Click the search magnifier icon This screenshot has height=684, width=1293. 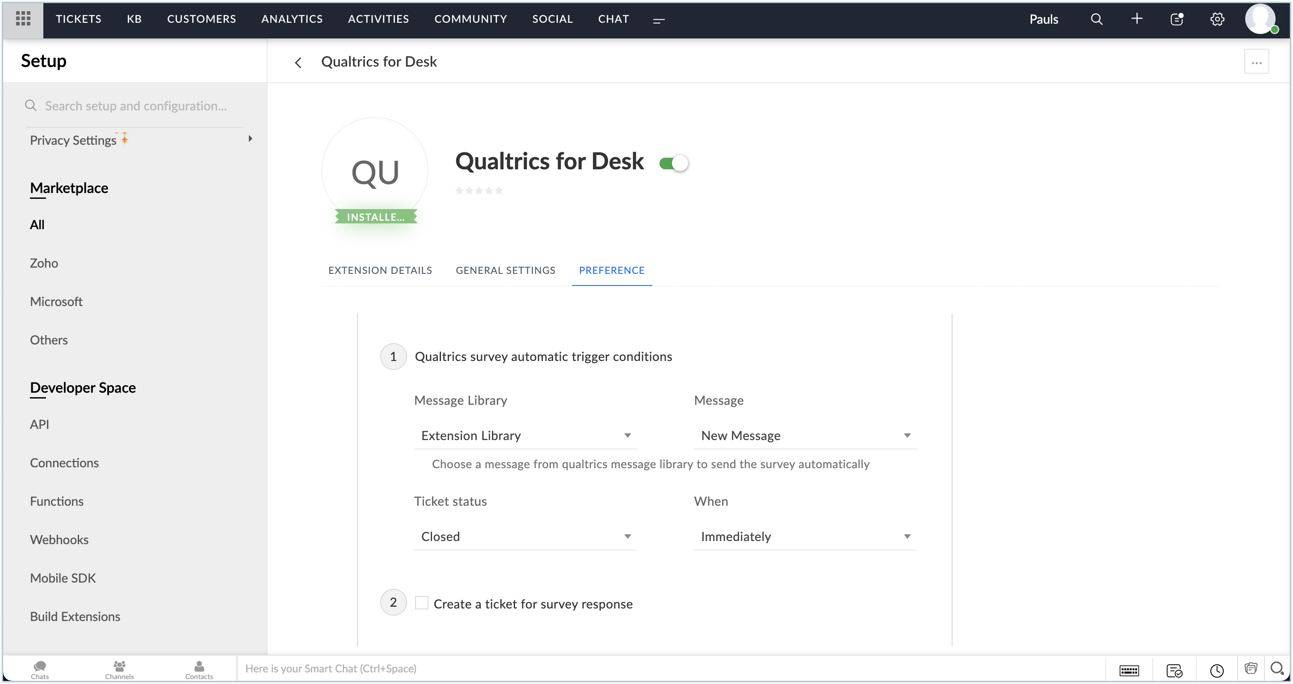[x=1096, y=19]
